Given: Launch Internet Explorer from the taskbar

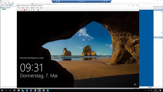Looking at the screenshot, I should [15, 90].
